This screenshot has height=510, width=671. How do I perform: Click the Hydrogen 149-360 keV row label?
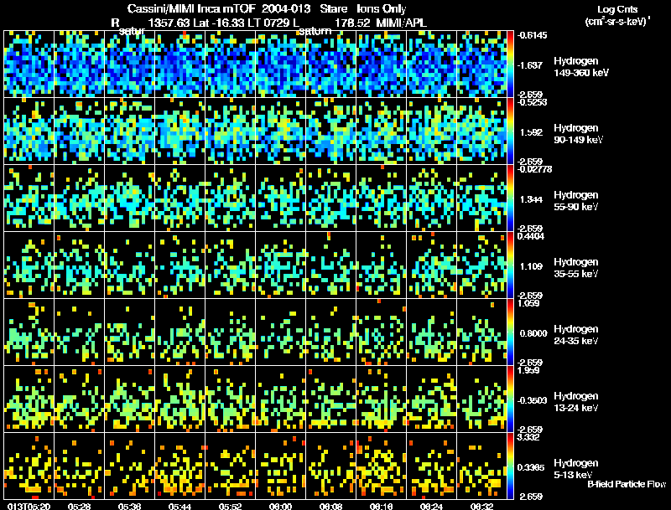[x=581, y=67]
